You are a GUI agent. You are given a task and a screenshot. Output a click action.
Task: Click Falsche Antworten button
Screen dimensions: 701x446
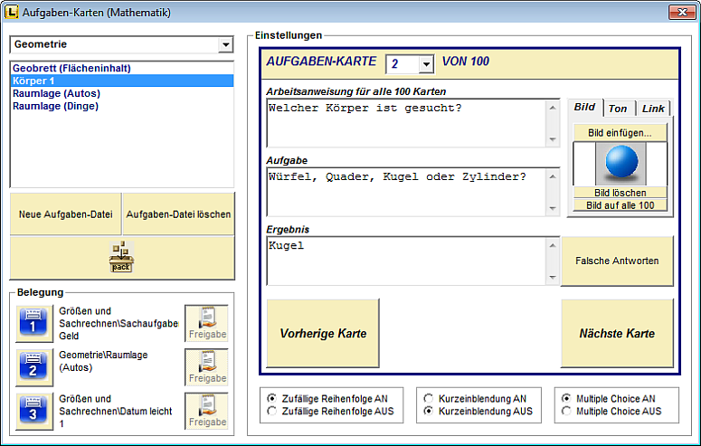click(617, 261)
